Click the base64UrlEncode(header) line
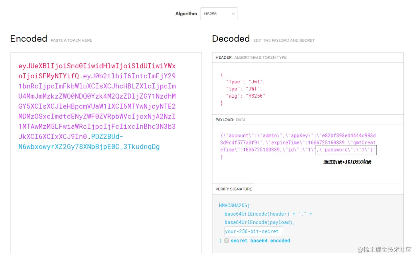Image resolution: width=419 pixels, height=260 pixels. pyautogui.click(x=268, y=214)
